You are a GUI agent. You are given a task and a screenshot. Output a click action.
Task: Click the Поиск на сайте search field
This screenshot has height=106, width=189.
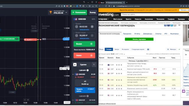click(x=155, y=14)
